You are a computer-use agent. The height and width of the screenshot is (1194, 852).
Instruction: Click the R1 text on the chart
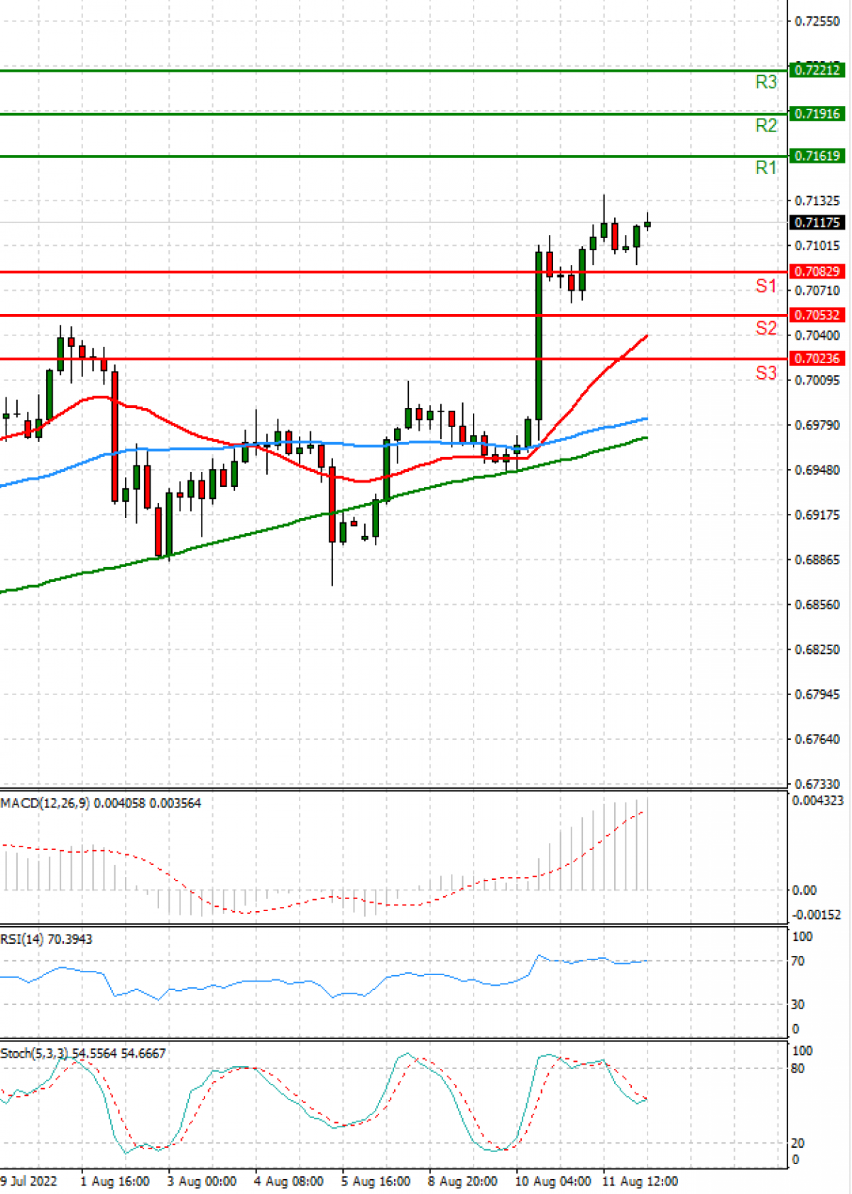[766, 168]
